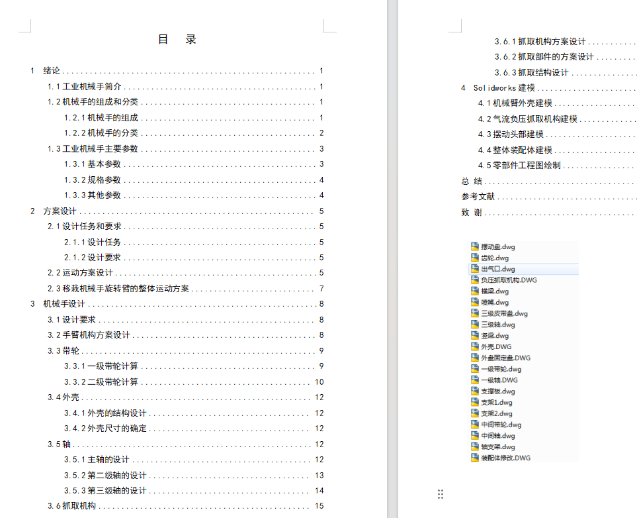Open the 1.3.3 其他参数 entry
The width and height of the screenshot is (637, 518).
pos(194,195)
